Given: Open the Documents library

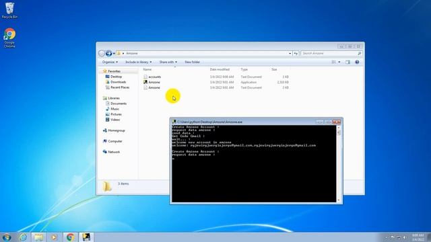Looking at the screenshot, I should (x=119, y=104).
